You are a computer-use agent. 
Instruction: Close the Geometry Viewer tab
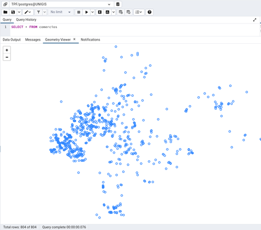click(74, 40)
